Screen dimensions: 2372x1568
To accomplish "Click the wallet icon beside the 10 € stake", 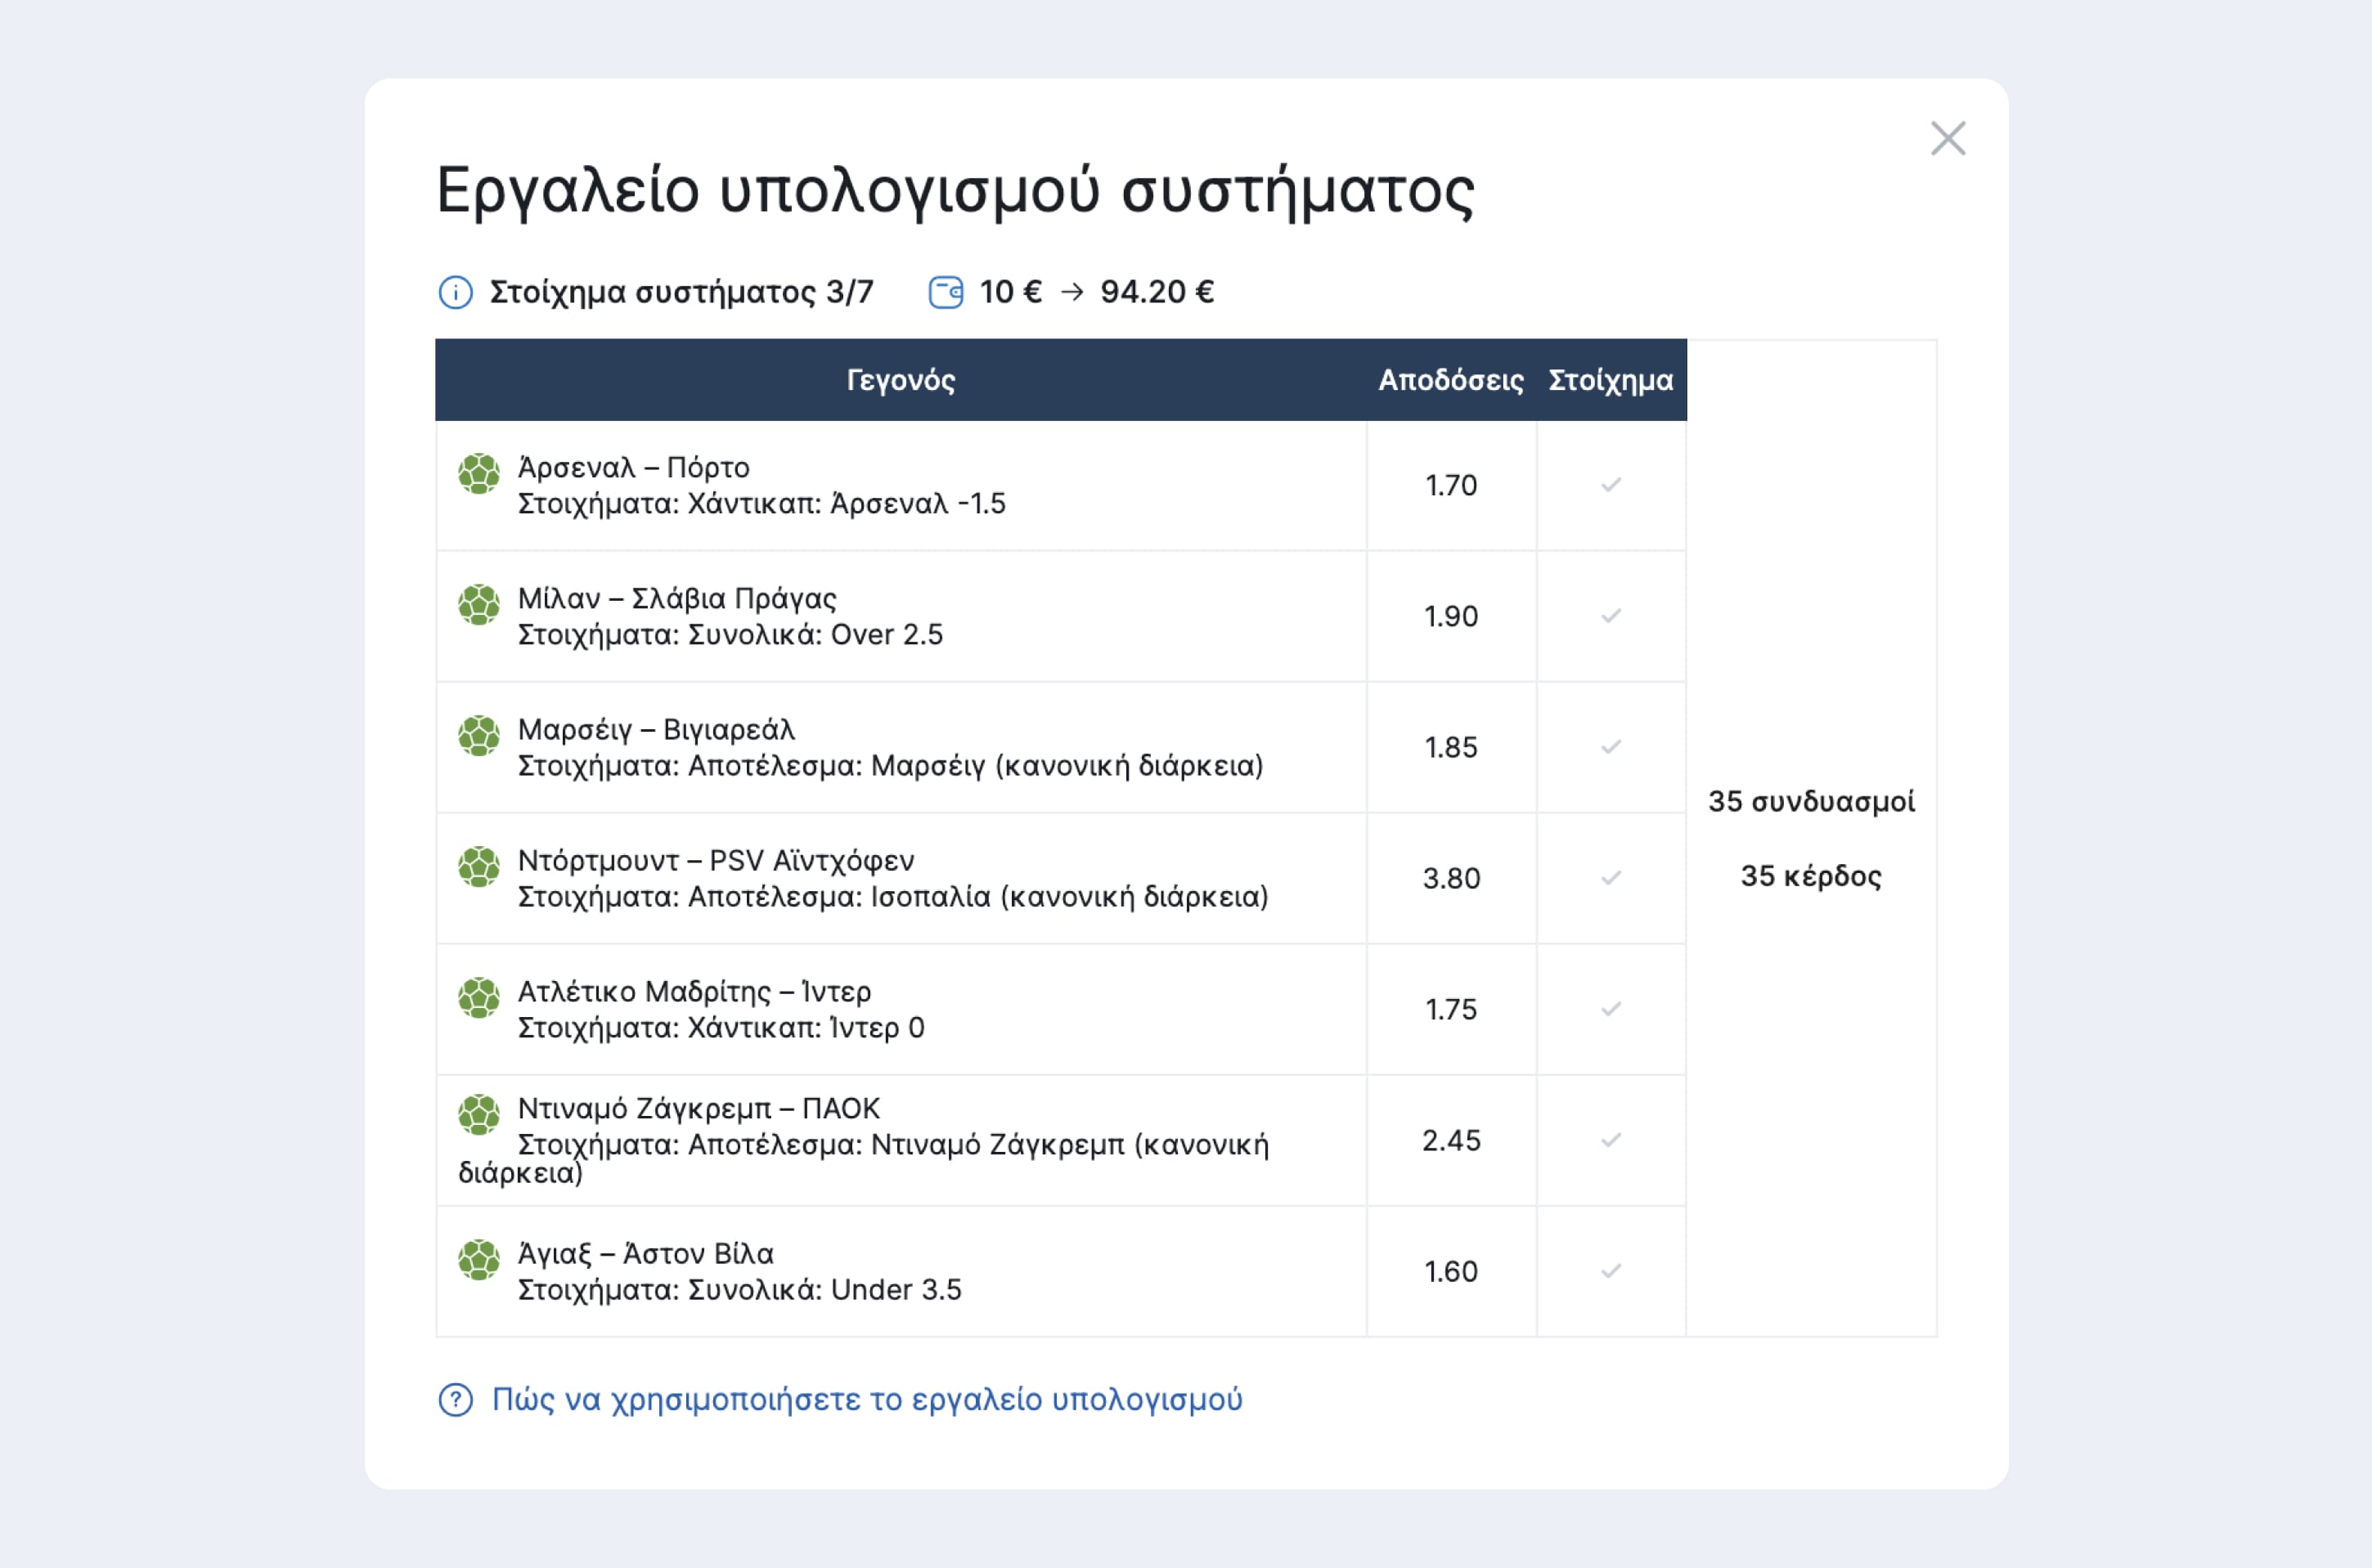I will coord(946,291).
